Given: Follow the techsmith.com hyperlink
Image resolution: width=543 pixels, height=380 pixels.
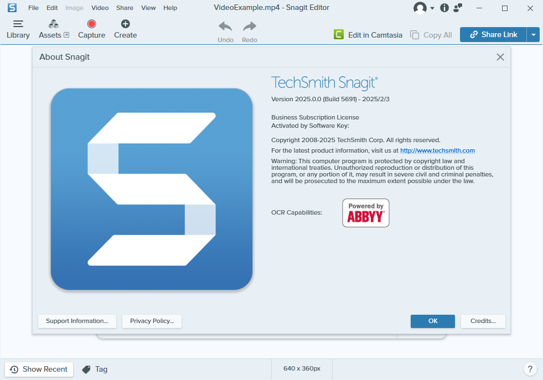Looking at the screenshot, I should [437, 150].
